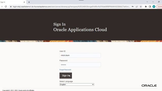Click the Oracle copyright notice text
The width and height of the screenshot is (162, 91).
[18, 90]
